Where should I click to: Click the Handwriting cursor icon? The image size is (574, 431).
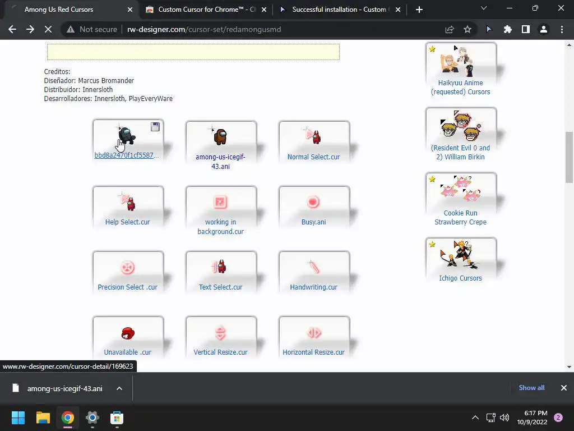tap(313, 267)
